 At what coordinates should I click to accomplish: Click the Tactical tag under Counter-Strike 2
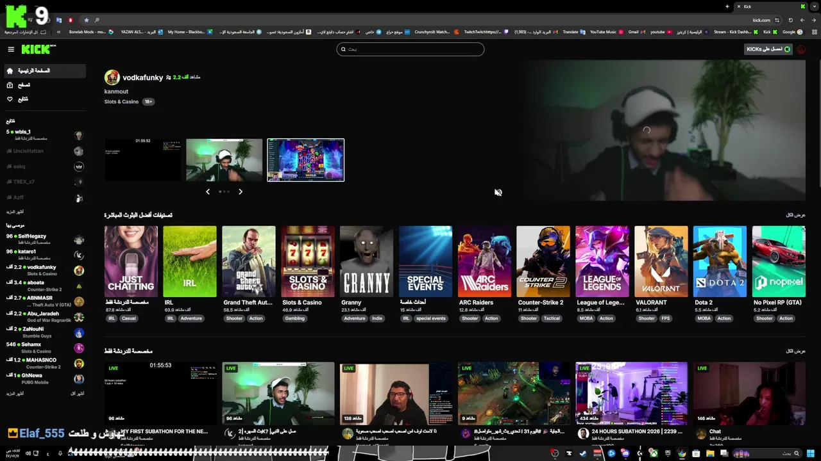[x=552, y=318]
